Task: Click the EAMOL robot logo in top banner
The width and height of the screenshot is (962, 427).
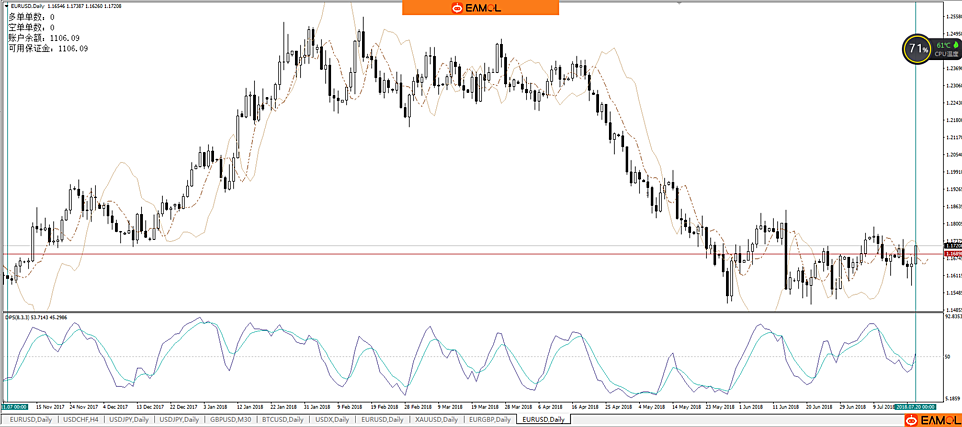Action: click(457, 8)
